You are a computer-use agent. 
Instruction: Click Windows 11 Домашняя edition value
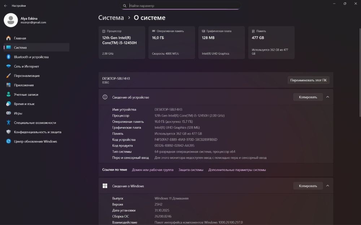click(171, 198)
